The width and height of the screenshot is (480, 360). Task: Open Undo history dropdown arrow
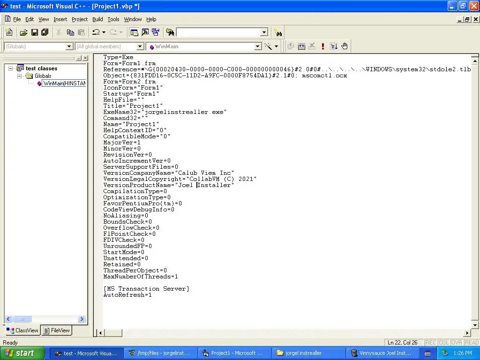104,32
